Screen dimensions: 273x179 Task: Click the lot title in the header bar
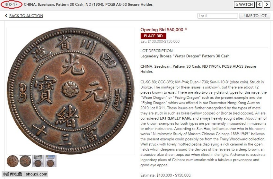[x=89, y=4]
